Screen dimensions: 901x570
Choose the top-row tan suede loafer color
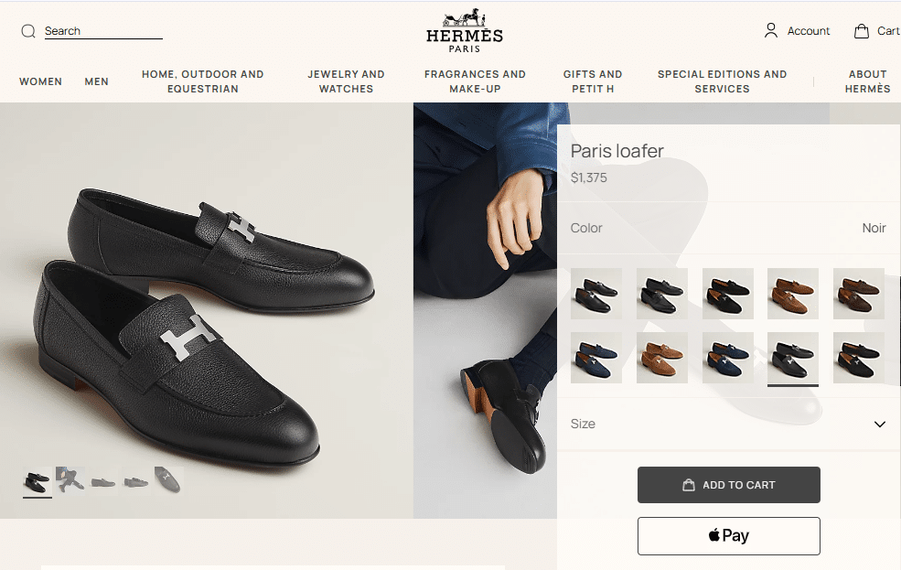[x=793, y=294]
